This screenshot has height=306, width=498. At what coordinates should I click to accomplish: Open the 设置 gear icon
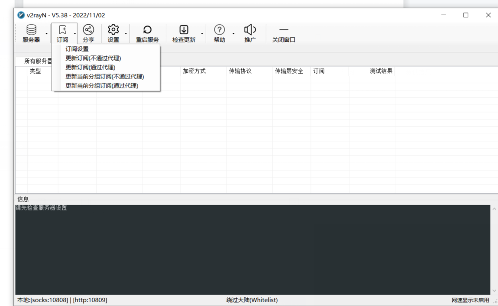tap(113, 30)
